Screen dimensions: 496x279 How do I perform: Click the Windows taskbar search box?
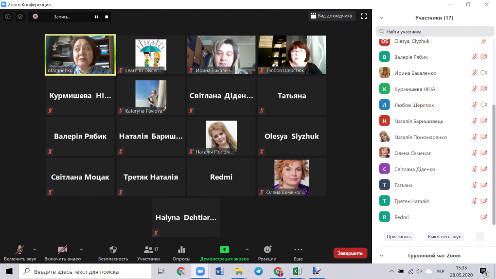pyautogui.click(x=86, y=271)
